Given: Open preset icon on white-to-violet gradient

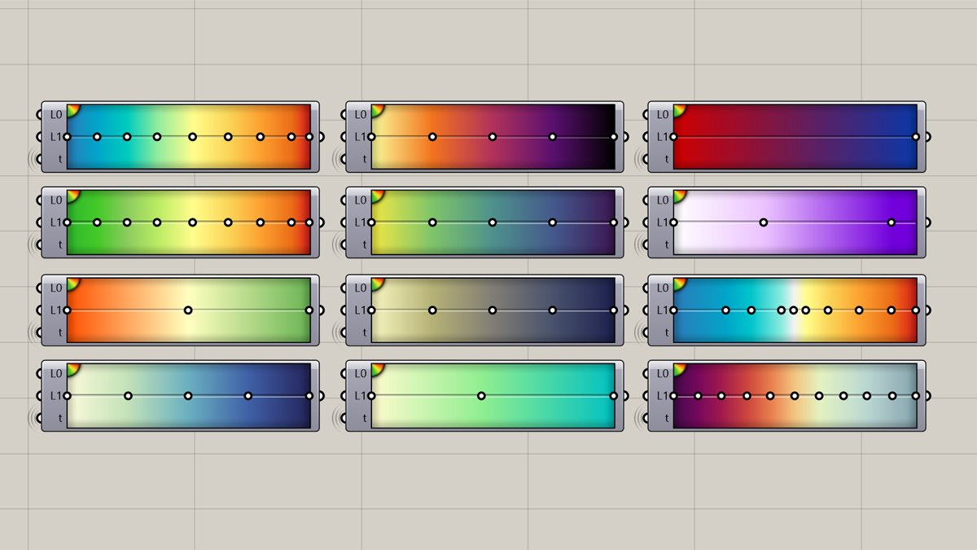Looking at the screenshot, I should click(678, 195).
